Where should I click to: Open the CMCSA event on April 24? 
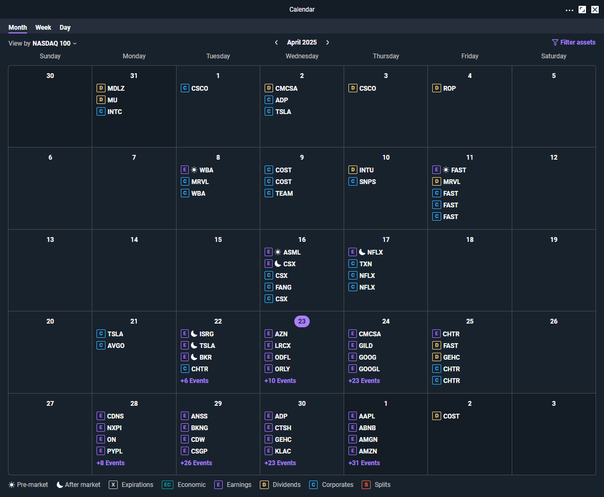370,334
